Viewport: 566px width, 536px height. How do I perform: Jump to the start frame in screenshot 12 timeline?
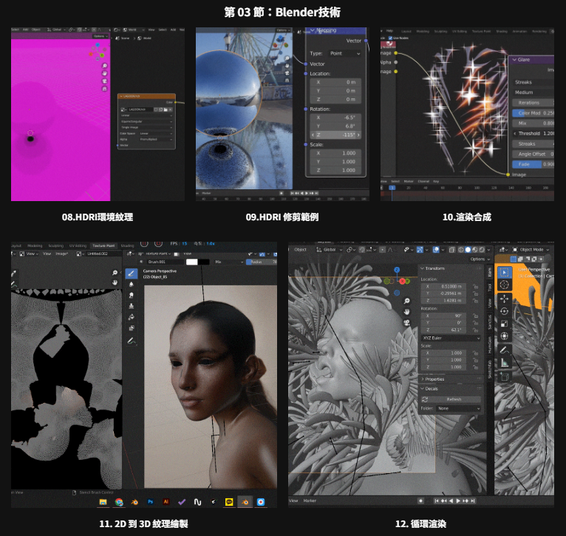437,501
